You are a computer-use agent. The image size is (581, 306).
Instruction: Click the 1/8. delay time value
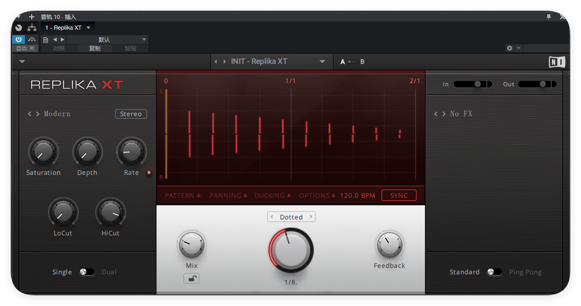(291, 283)
